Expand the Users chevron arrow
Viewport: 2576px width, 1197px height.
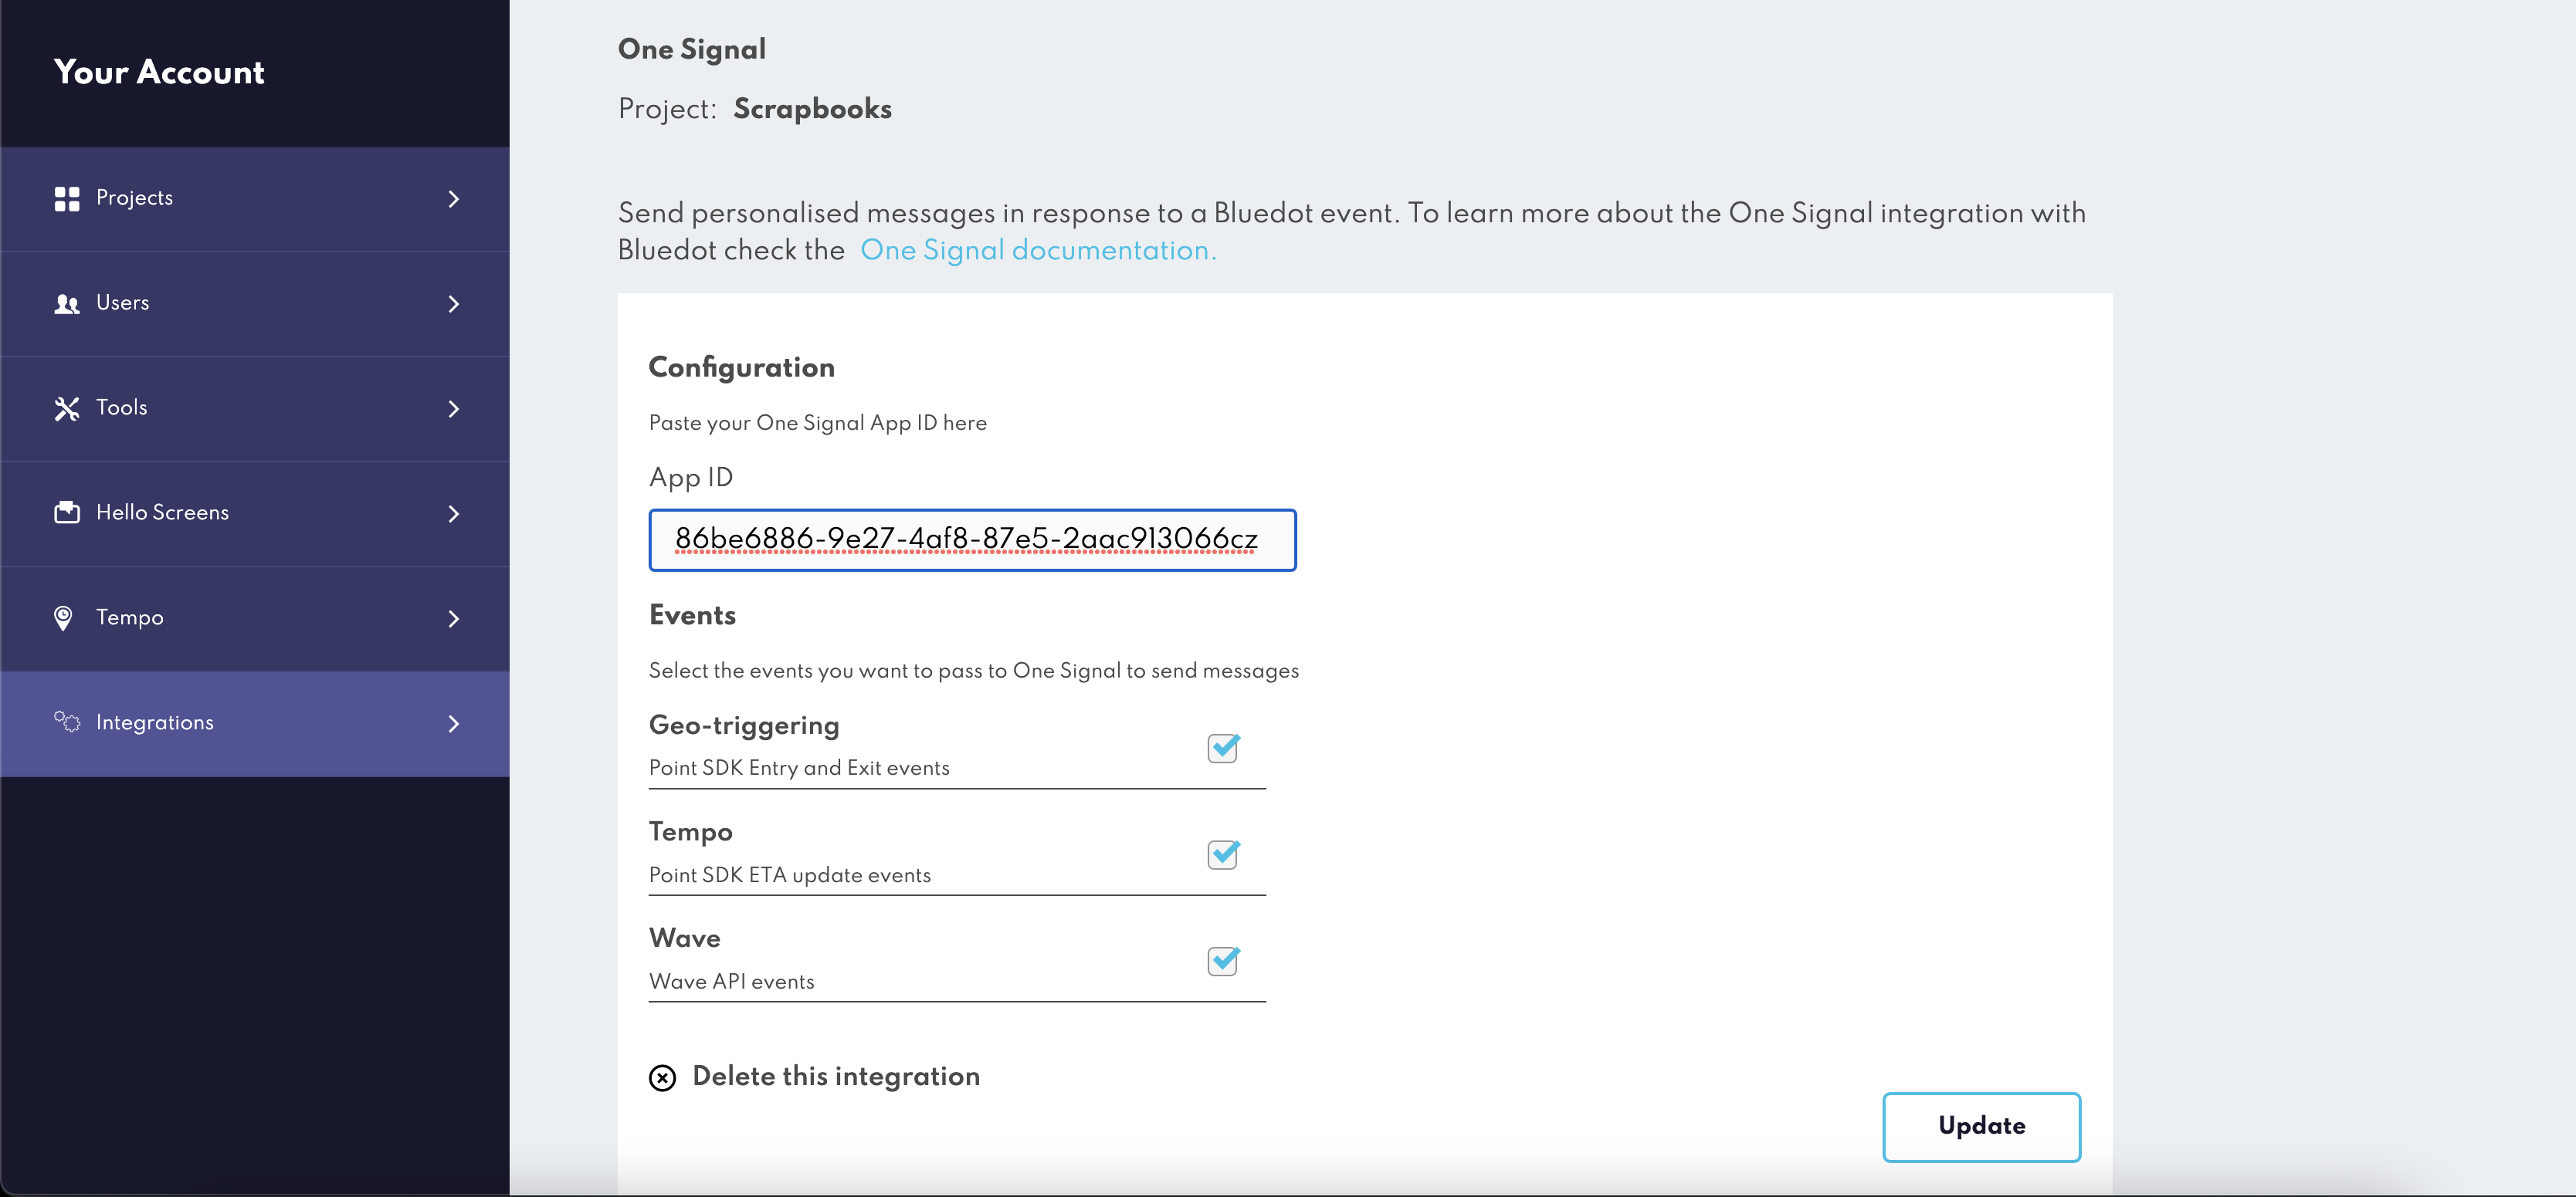point(454,304)
